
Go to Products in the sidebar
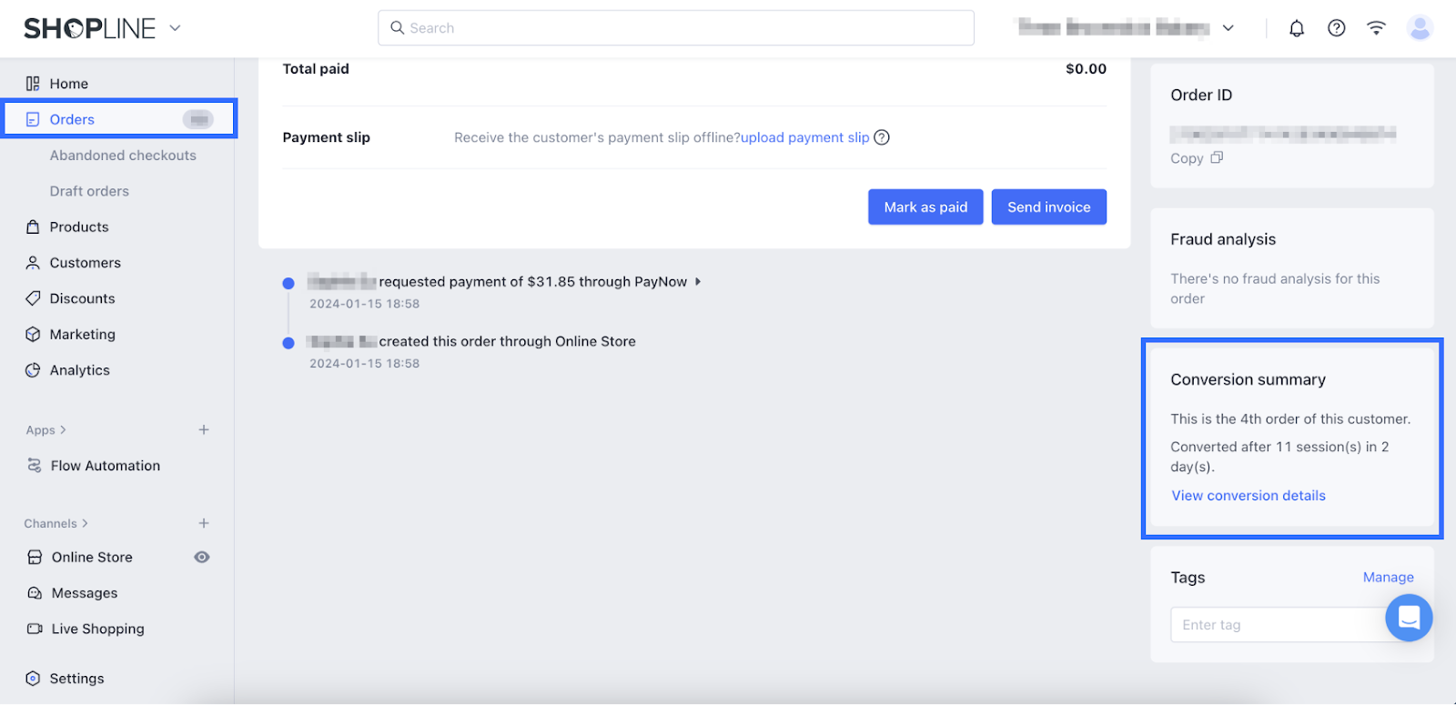tap(79, 227)
